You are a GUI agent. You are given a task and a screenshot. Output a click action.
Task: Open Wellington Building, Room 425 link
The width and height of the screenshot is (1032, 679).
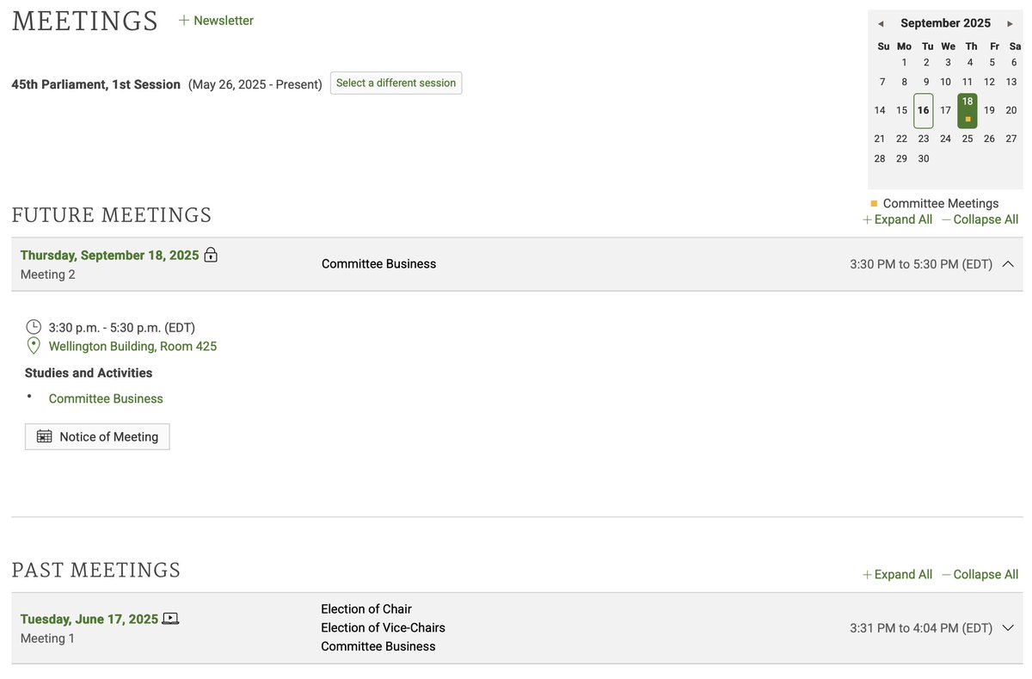[132, 346]
